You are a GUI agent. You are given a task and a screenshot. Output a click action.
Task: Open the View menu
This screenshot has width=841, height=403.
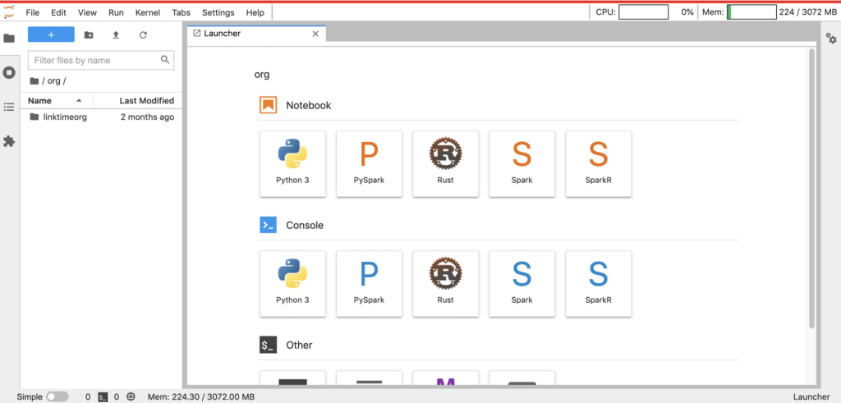87,12
